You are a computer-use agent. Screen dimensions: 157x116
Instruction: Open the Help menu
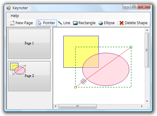point(15,16)
